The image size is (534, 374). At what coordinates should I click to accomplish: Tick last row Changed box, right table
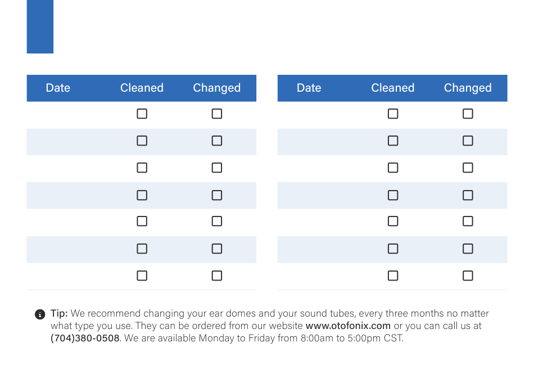[x=468, y=276]
